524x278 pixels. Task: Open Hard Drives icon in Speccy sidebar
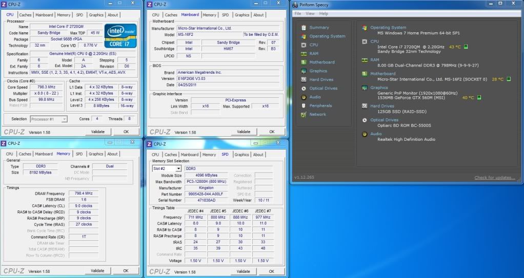tap(304, 79)
